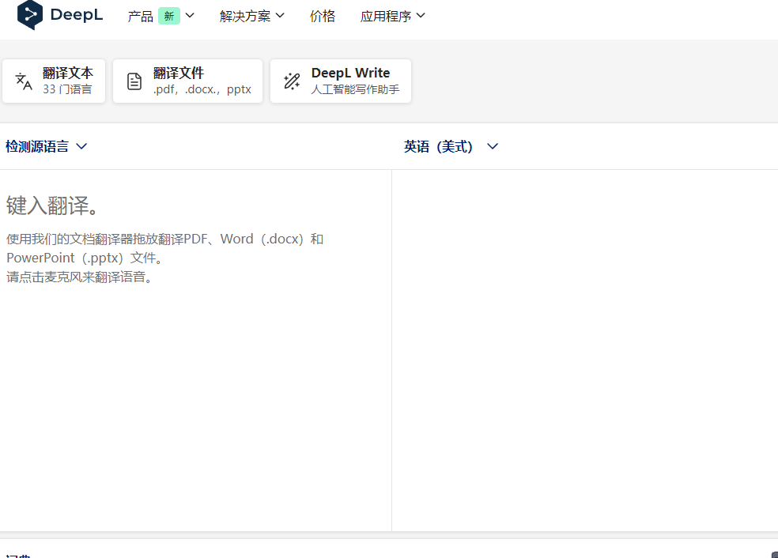The image size is (778, 558).
Task: Click the 33 门语言 subtitle
Action: click(67, 89)
